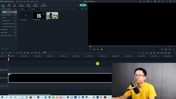Open preview display settings monitor icon

163,50
